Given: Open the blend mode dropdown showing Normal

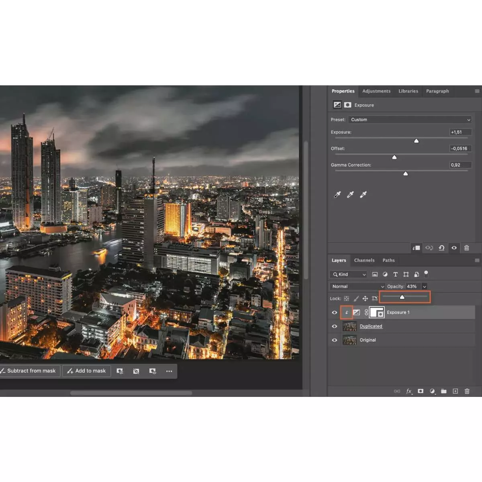Looking at the screenshot, I should 357,286.
